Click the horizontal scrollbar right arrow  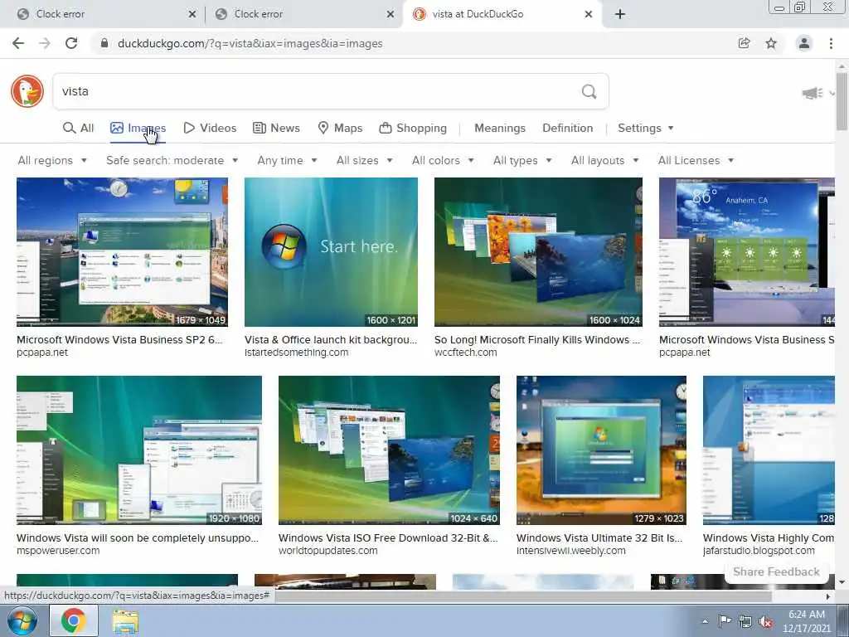(828, 596)
